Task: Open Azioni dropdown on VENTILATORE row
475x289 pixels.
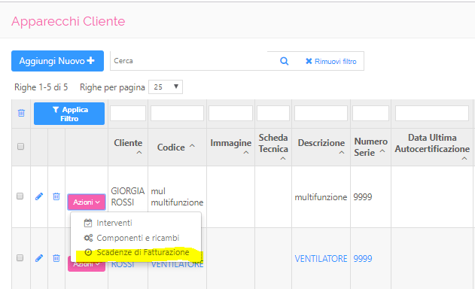Action: click(87, 264)
